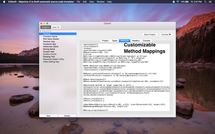Select the TestApp project

click(58, 34)
